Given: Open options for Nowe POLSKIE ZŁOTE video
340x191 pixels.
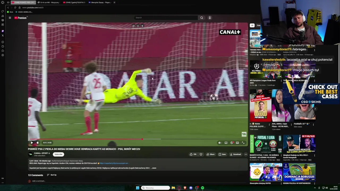Looking at the screenshot, I should click(x=269, y=125).
